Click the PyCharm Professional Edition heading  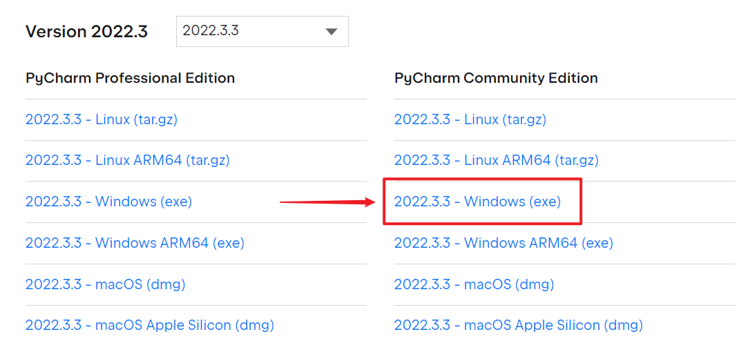[130, 78]
